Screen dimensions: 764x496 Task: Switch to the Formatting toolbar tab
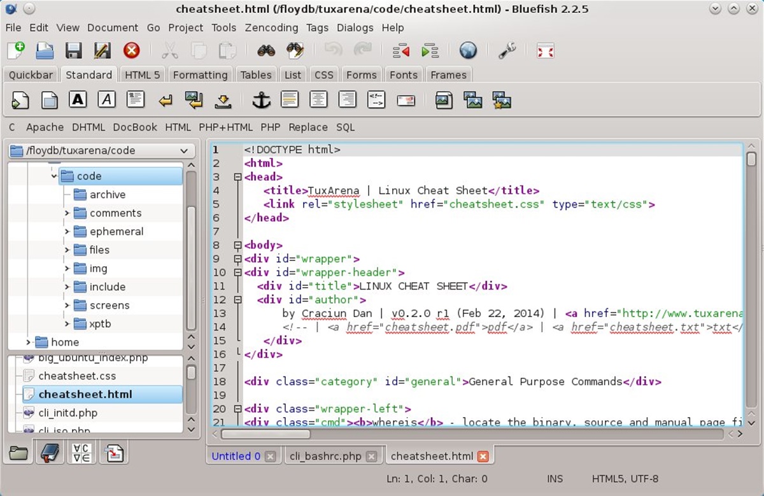point(200,74)
